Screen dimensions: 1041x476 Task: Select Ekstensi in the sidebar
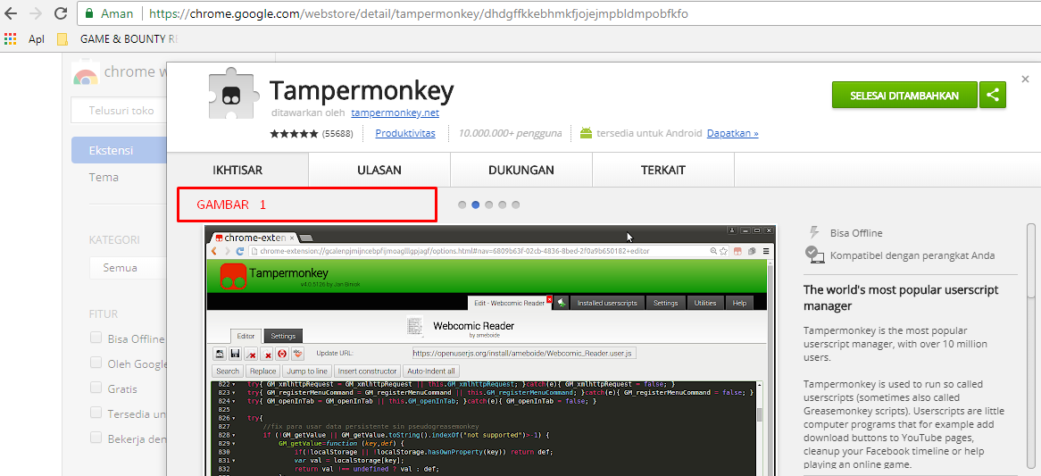point(119,150)
